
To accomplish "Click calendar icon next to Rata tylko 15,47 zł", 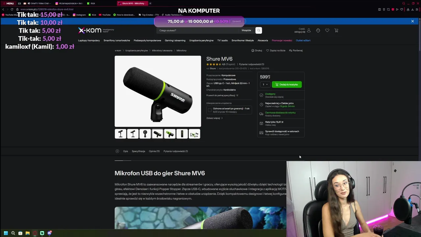I will (x=261, y=123).
